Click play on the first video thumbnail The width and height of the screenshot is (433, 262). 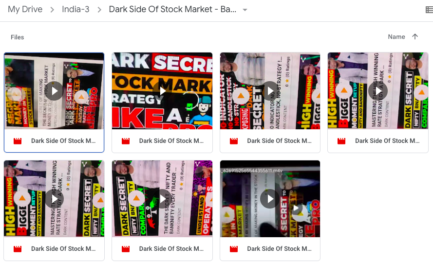(x=54, y=90)
